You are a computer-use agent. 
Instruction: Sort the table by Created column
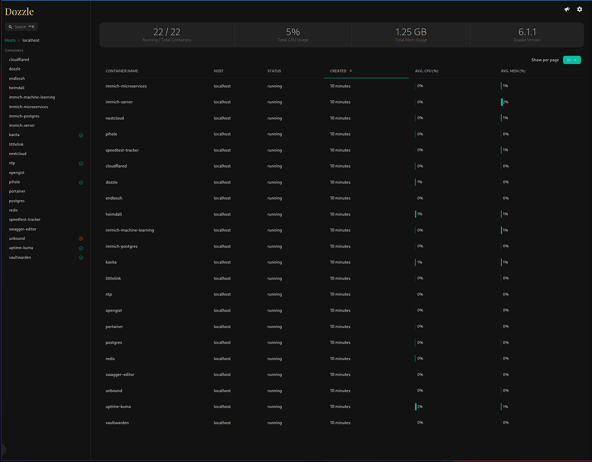click(x=338, y=71)
